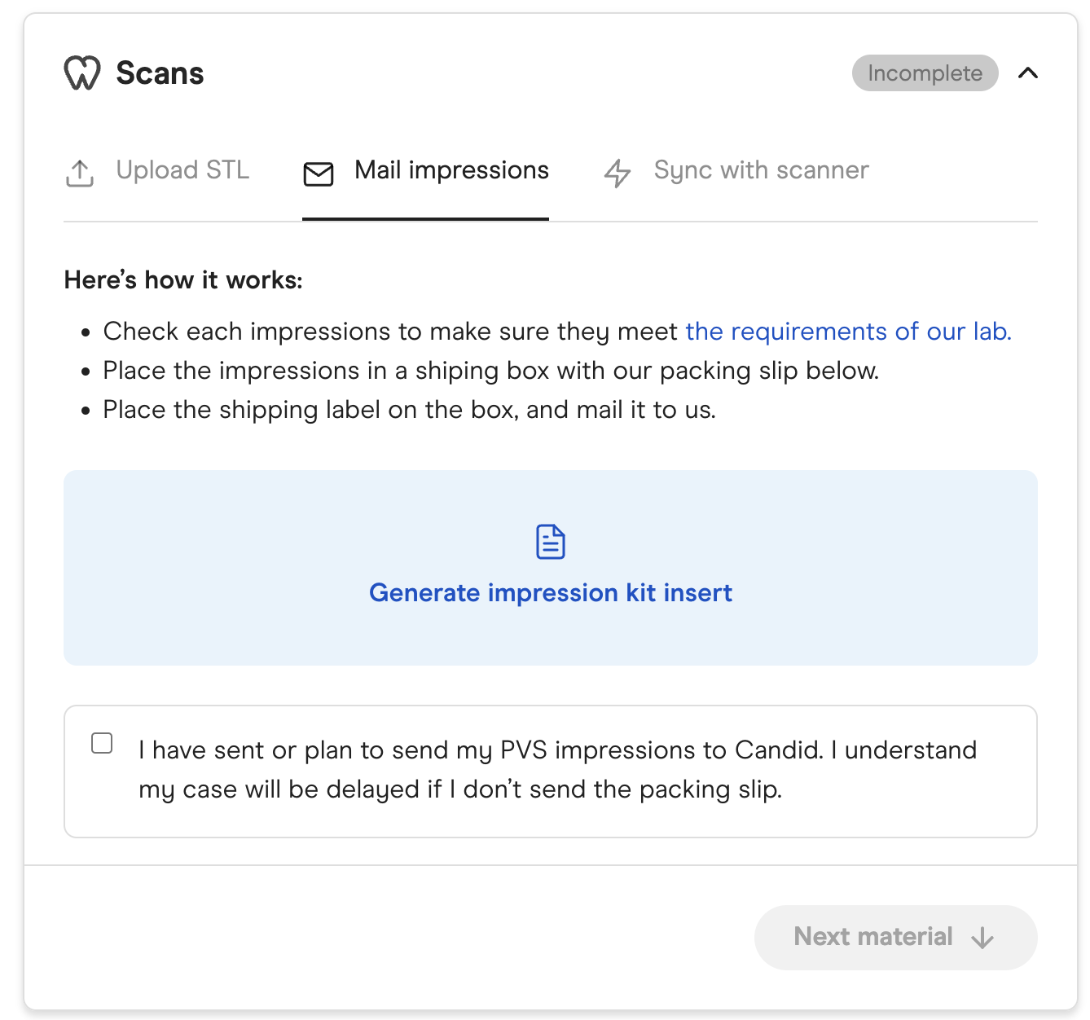Viewport: 1090px width, 1020px height.
Task: Open the Sync with scanner tab
Action: 761,170
